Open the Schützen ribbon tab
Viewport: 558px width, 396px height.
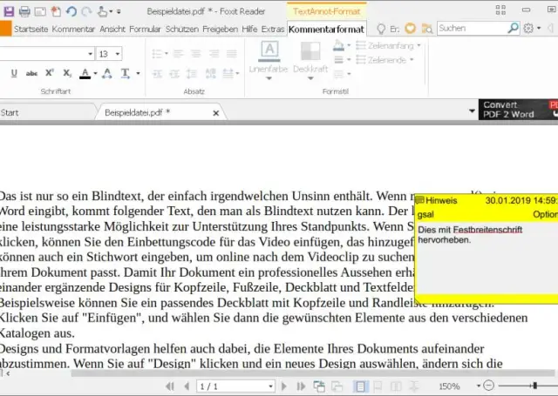point(182,29)
